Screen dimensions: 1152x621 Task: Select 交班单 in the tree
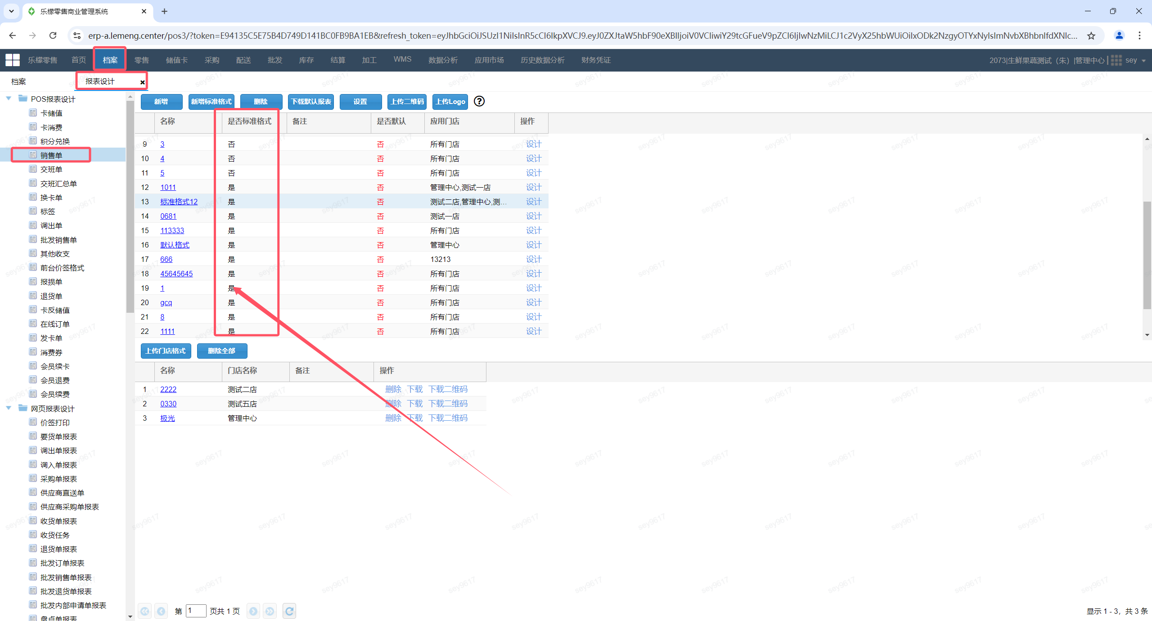point(51,169)
